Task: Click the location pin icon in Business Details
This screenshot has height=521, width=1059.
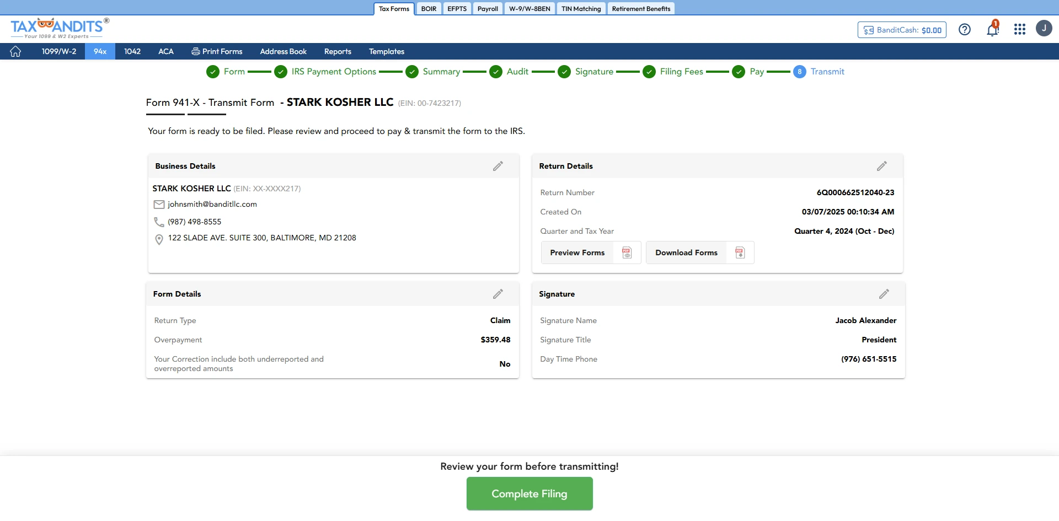Action: pos(159,239)
